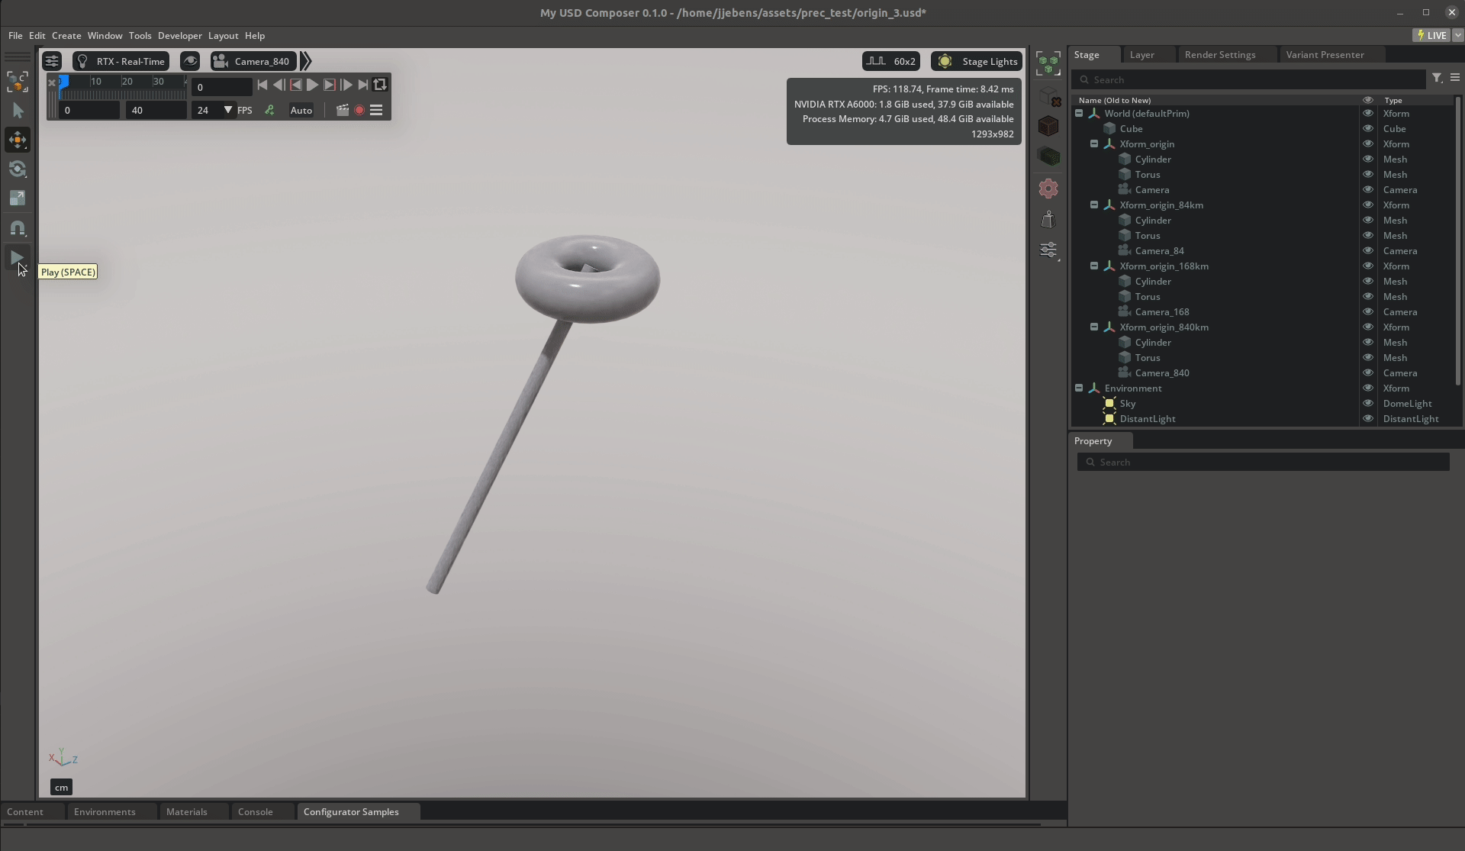Toggle visibility of Camera_840
The width and height of the screenshot is (1465, 851).
[x=1367, y=372]
